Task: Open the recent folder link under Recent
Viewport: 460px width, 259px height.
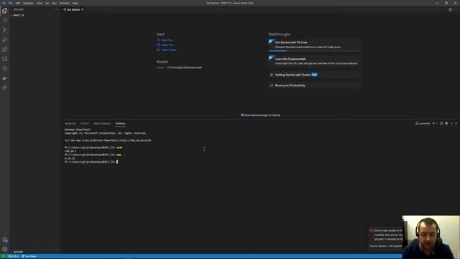Action: [160, 68]
